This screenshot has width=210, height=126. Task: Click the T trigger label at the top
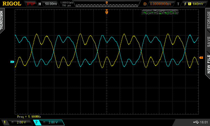pos(178,4)
